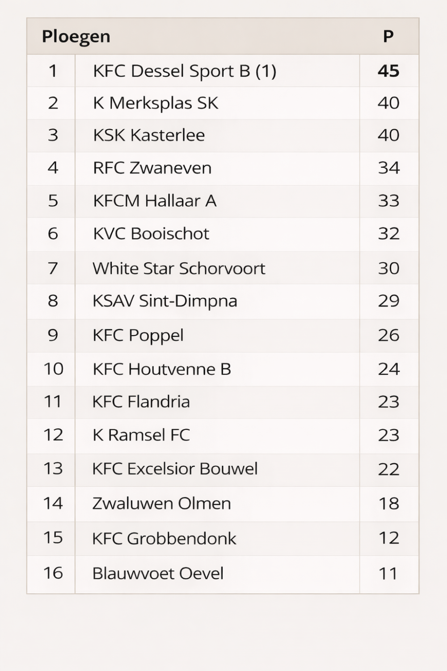The image size is (447, 671).
Task: Select KSAV Sint-Dimpna in the table
Action: [164, 301]
